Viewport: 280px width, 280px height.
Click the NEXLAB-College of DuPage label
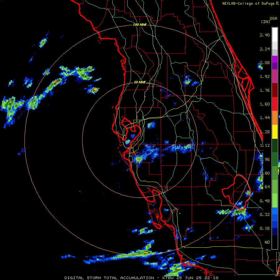click(x=250, y=3)
